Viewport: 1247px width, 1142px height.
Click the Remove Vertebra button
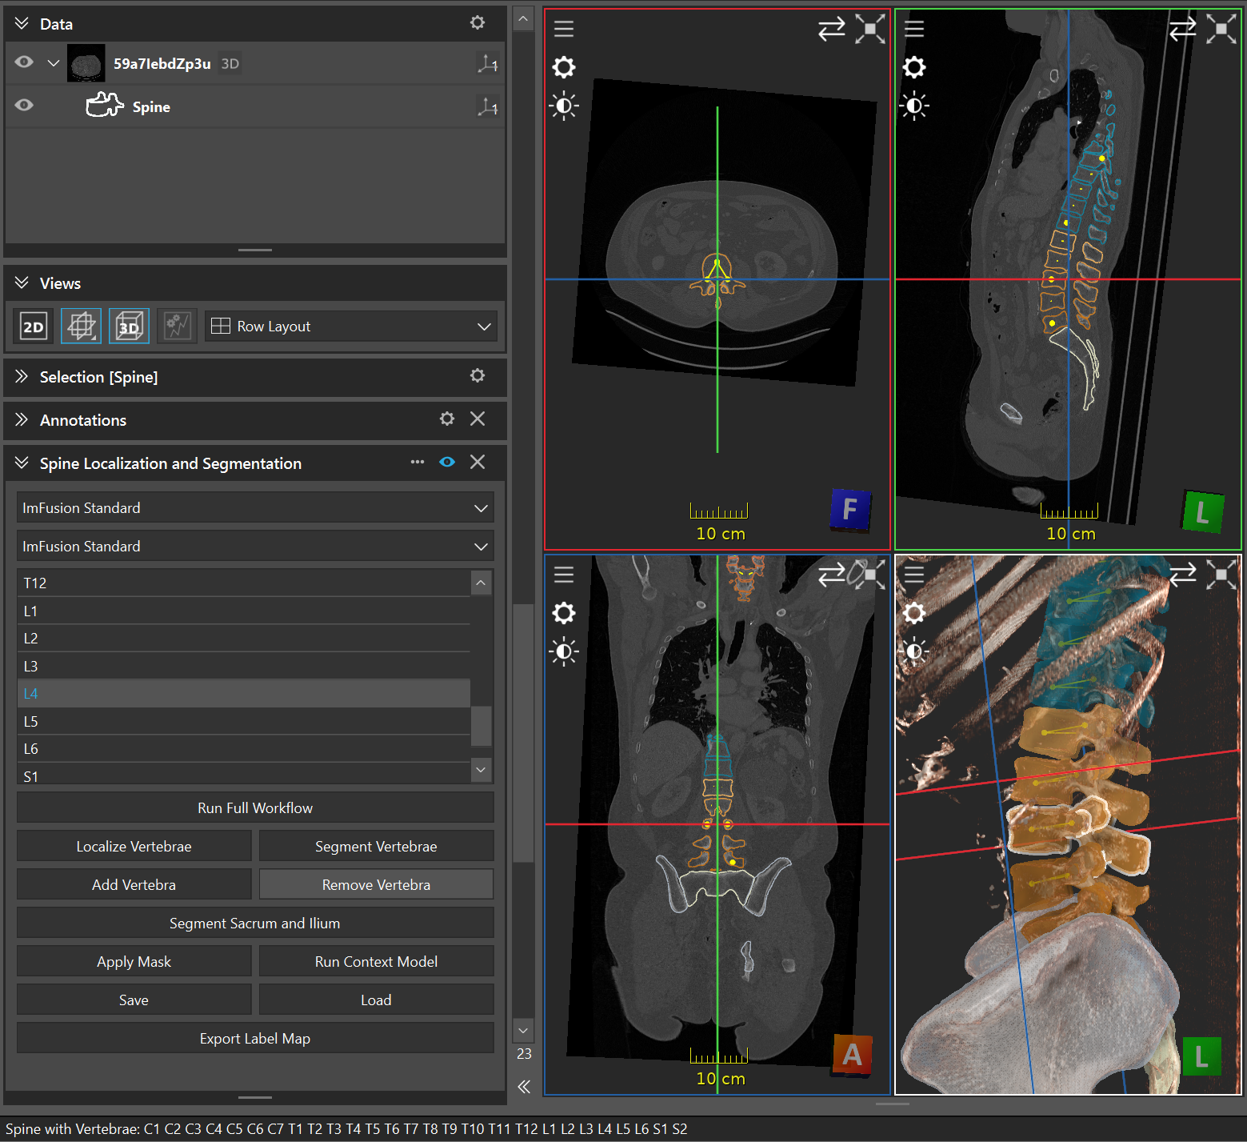coord(376,884)
